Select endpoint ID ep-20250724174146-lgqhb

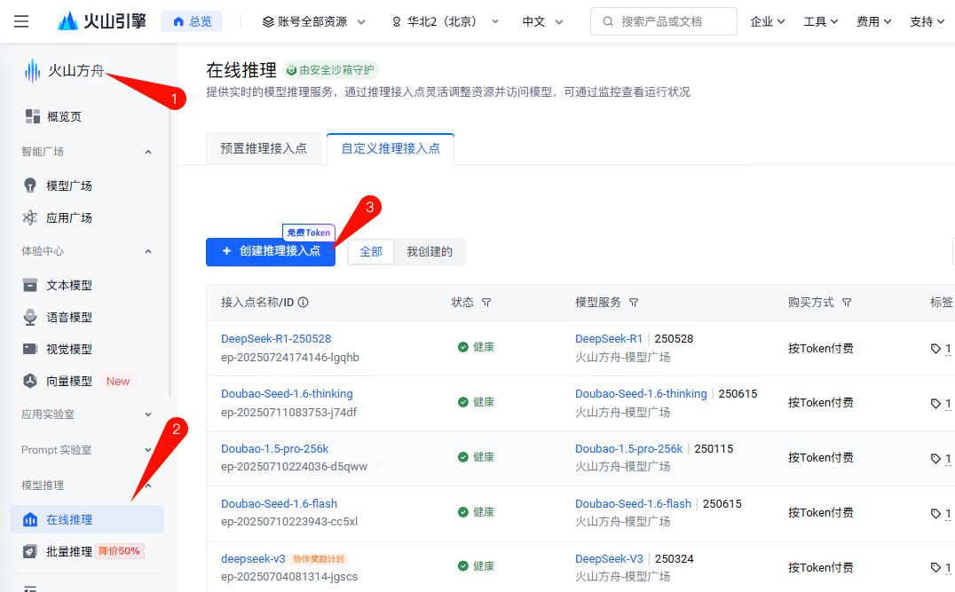coord(290,358)
